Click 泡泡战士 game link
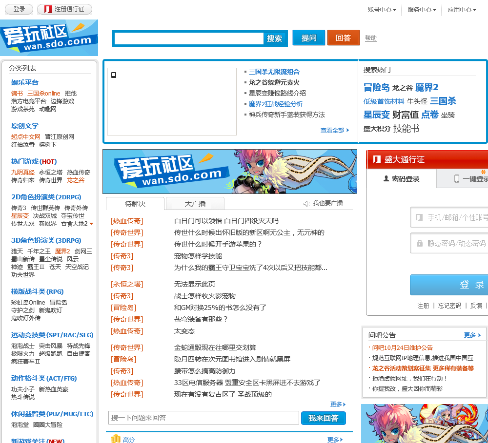 (x=23, y=346)
